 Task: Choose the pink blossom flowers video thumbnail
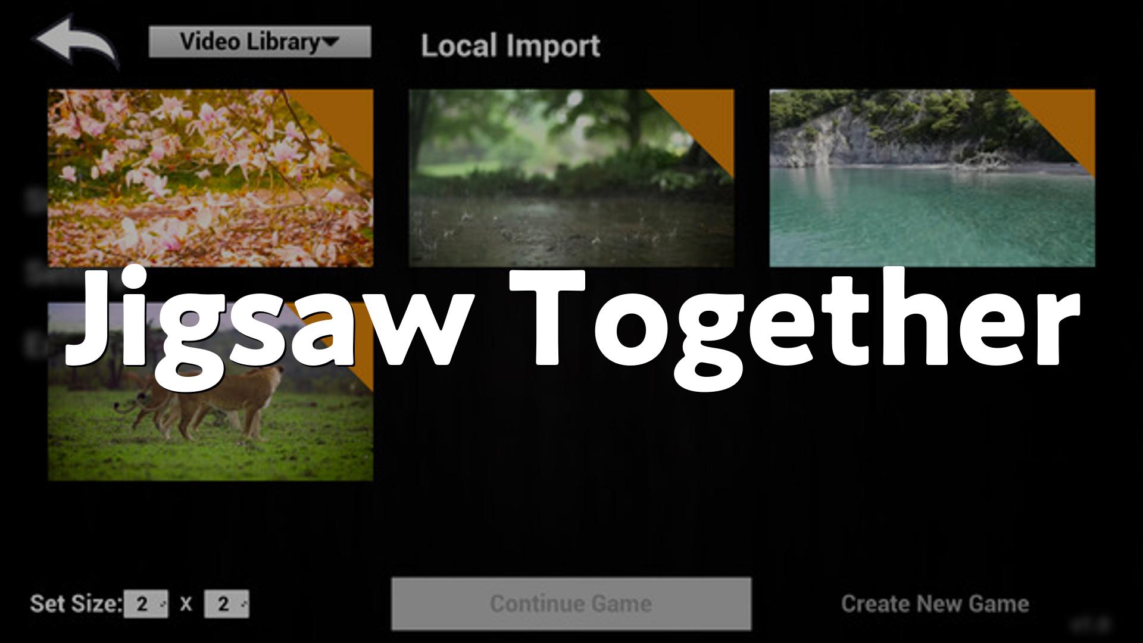(211, 177)
